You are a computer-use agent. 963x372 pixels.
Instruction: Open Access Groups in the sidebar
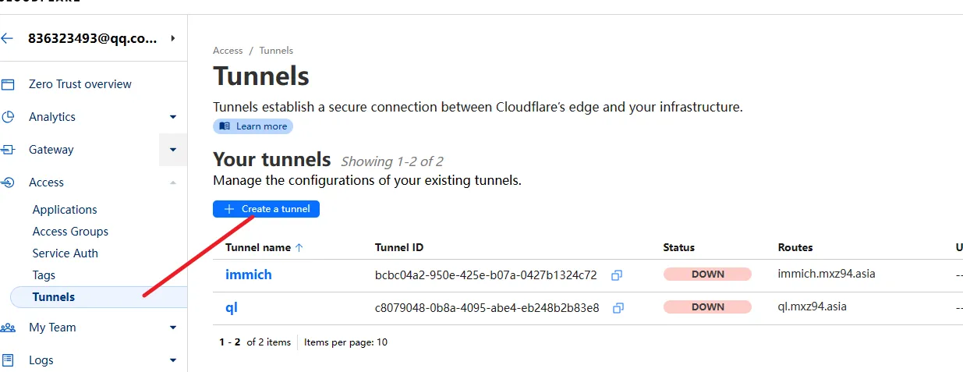[70, 232]
